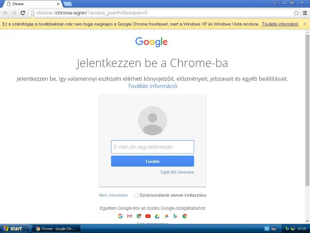
Task: Click the Google Maps service icon
Action: point(139,216)
